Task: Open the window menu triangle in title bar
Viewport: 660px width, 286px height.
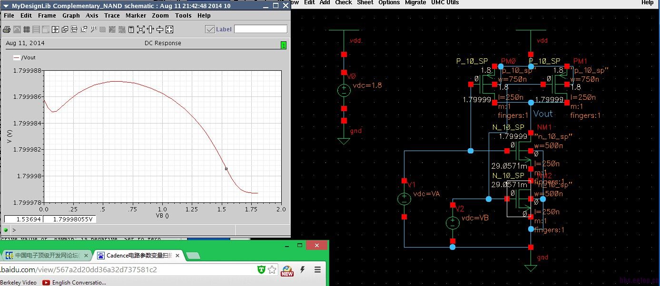Action: click(x=5, y=5)
